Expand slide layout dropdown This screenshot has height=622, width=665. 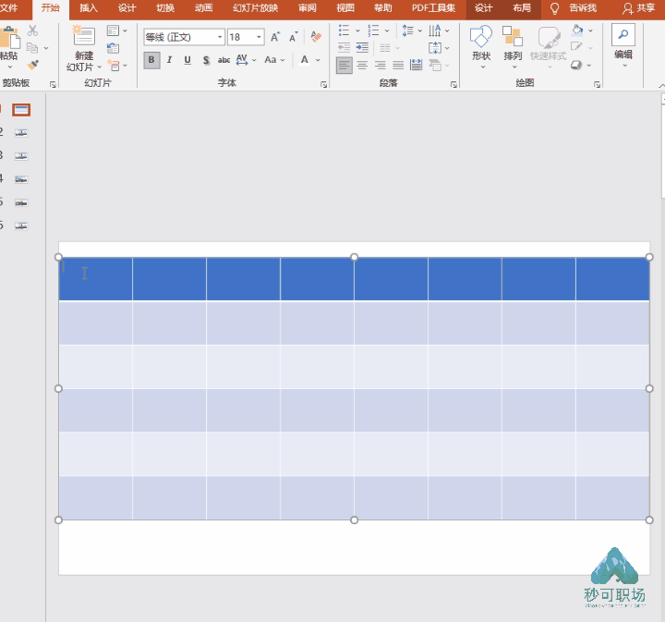click(x=125, y=30)
